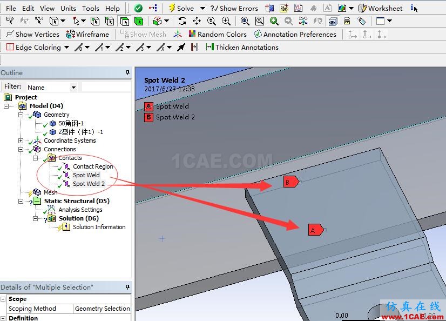Set the ISO isometric view
This screenshot has height=321, width=446.
pos(303,21)
